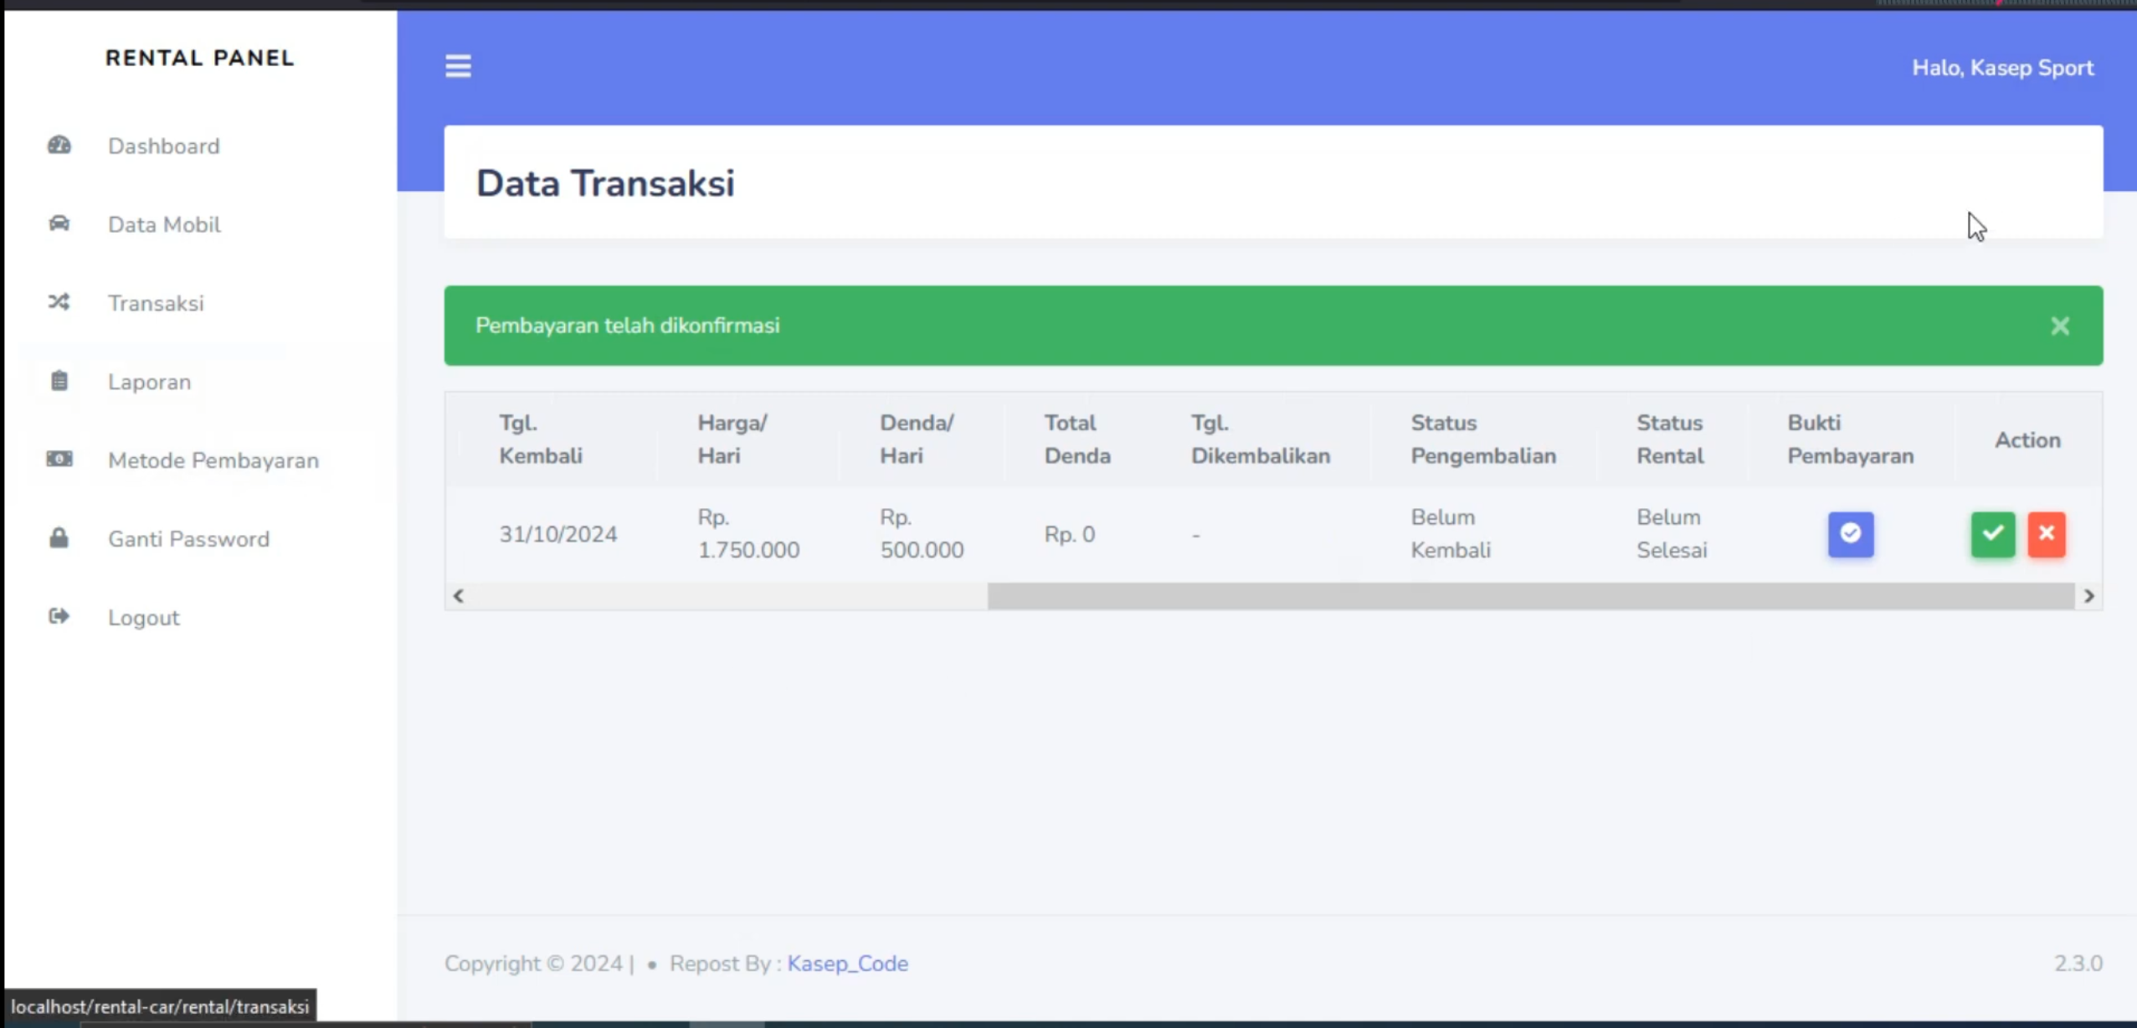Image resolution: width=2137 pixels, height=1028 pixels.
Task: Click the Total Denda column header
Action: (1077, 439)
